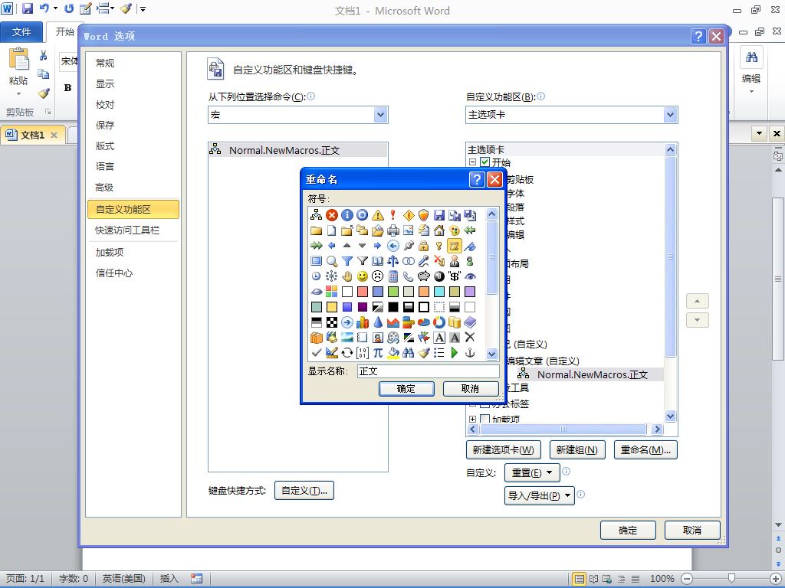Viewport: 785px width, 588px height.
Task: Click 取消 in the 重命名 dialog
Action: [470, 389]
